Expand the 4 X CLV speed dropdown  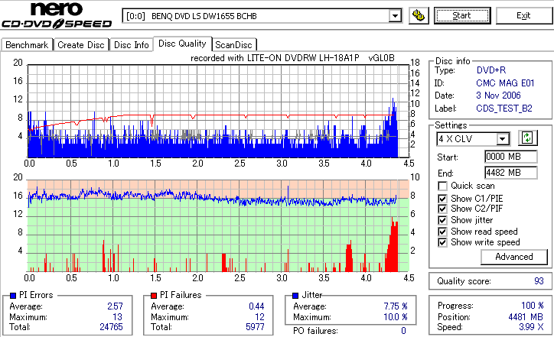(502, 138)
